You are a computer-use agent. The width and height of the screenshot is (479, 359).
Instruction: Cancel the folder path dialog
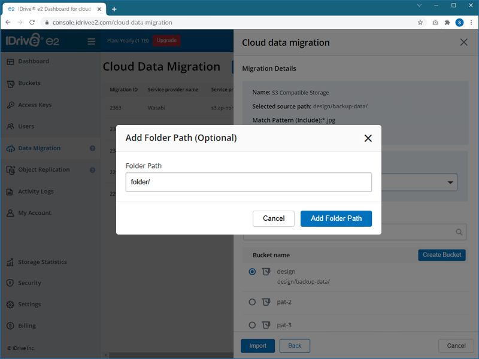click(274, 218)
